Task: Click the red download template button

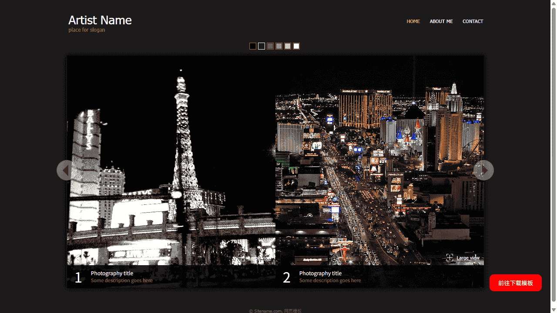Action: coord(515,283)
